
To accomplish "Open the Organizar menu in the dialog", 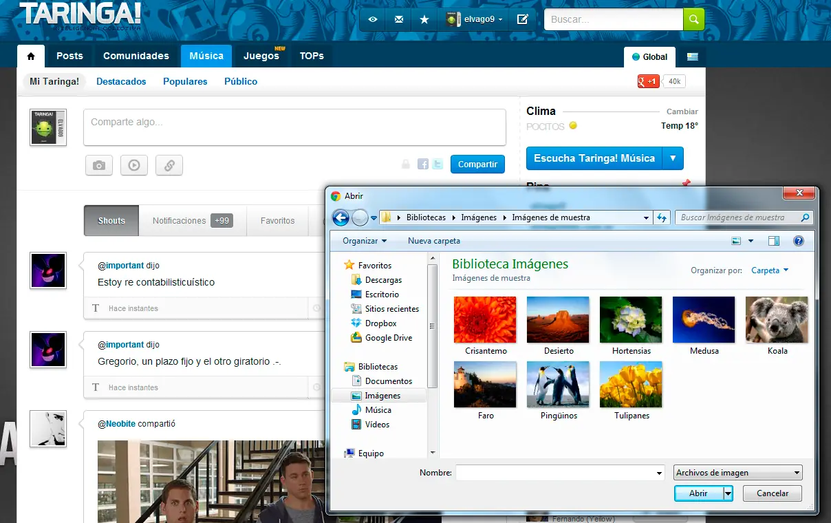I will (x=365, y=241).
